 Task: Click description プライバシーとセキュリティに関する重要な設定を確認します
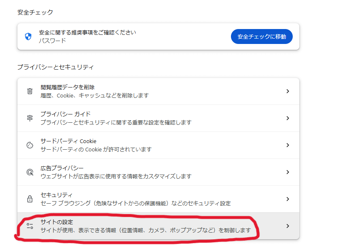116,122
